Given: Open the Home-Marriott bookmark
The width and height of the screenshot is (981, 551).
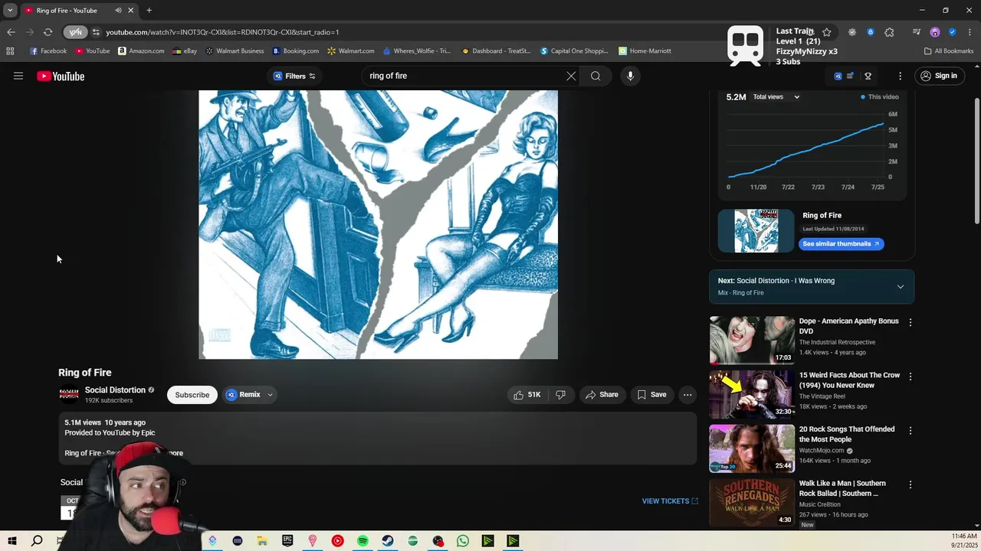Looking at the screenshot, I should (645, 51).
